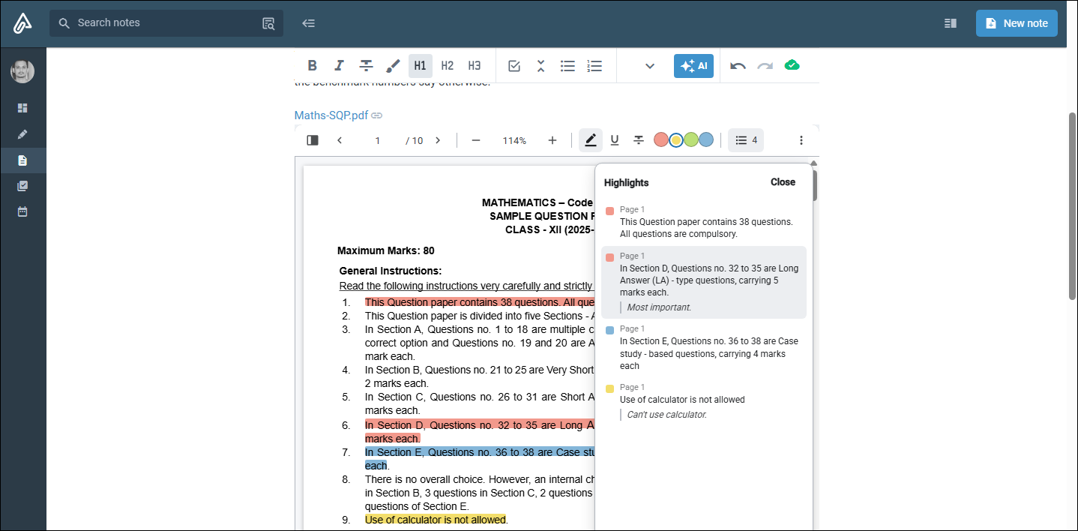This screenshot has height=531, width=1078.
Task: Toggle H1 heading style
Action: click(x=421, y=66)
